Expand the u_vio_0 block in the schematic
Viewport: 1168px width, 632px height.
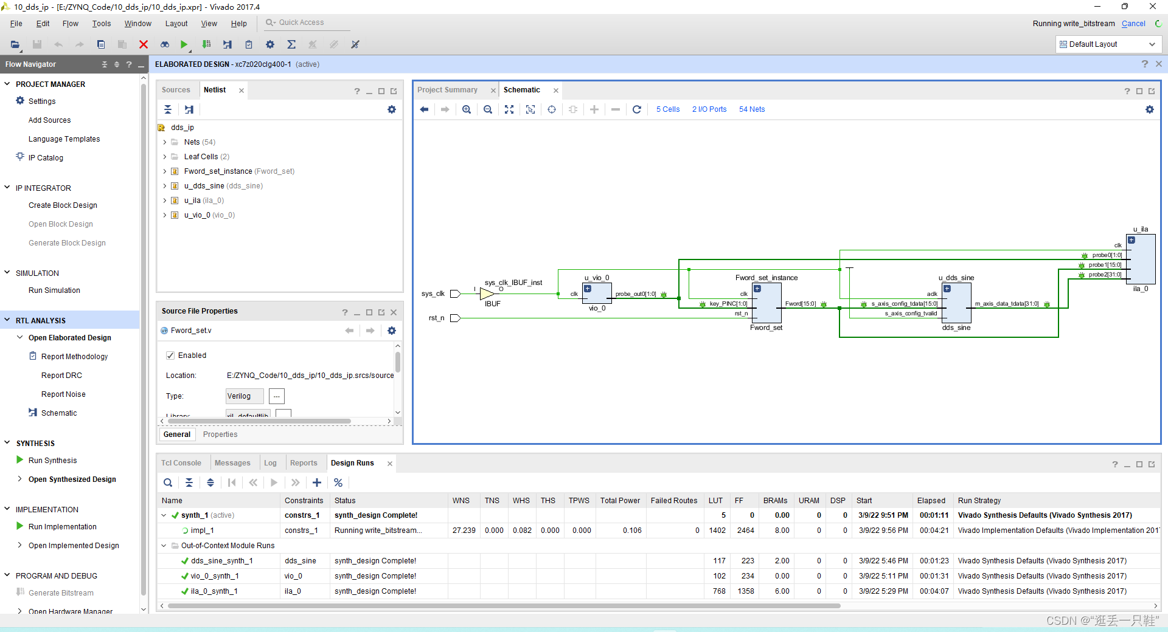click(x=588, y=289)
